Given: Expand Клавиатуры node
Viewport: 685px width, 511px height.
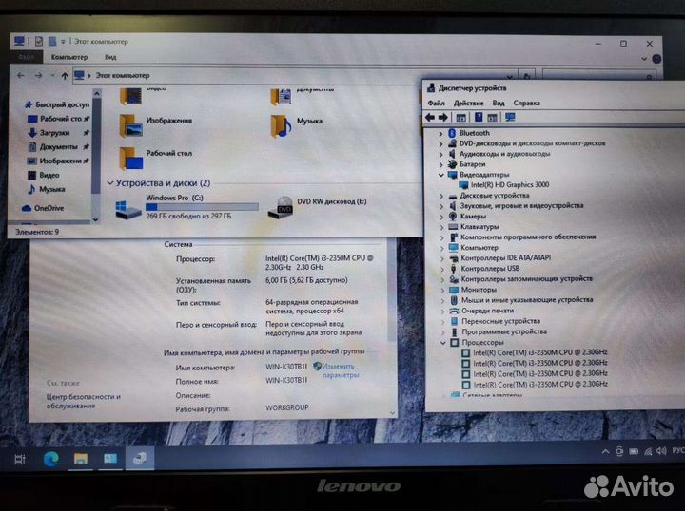Looking at the screenshot, I should (x=441, y=227).
